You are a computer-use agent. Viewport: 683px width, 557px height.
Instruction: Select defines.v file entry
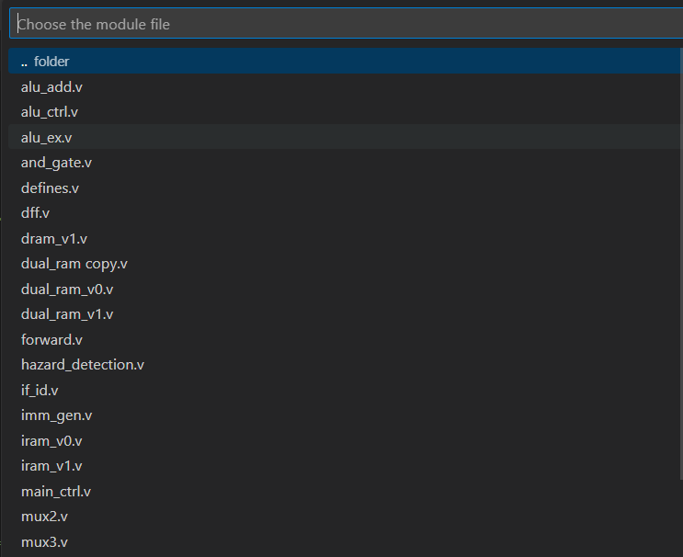pos(346,188)
